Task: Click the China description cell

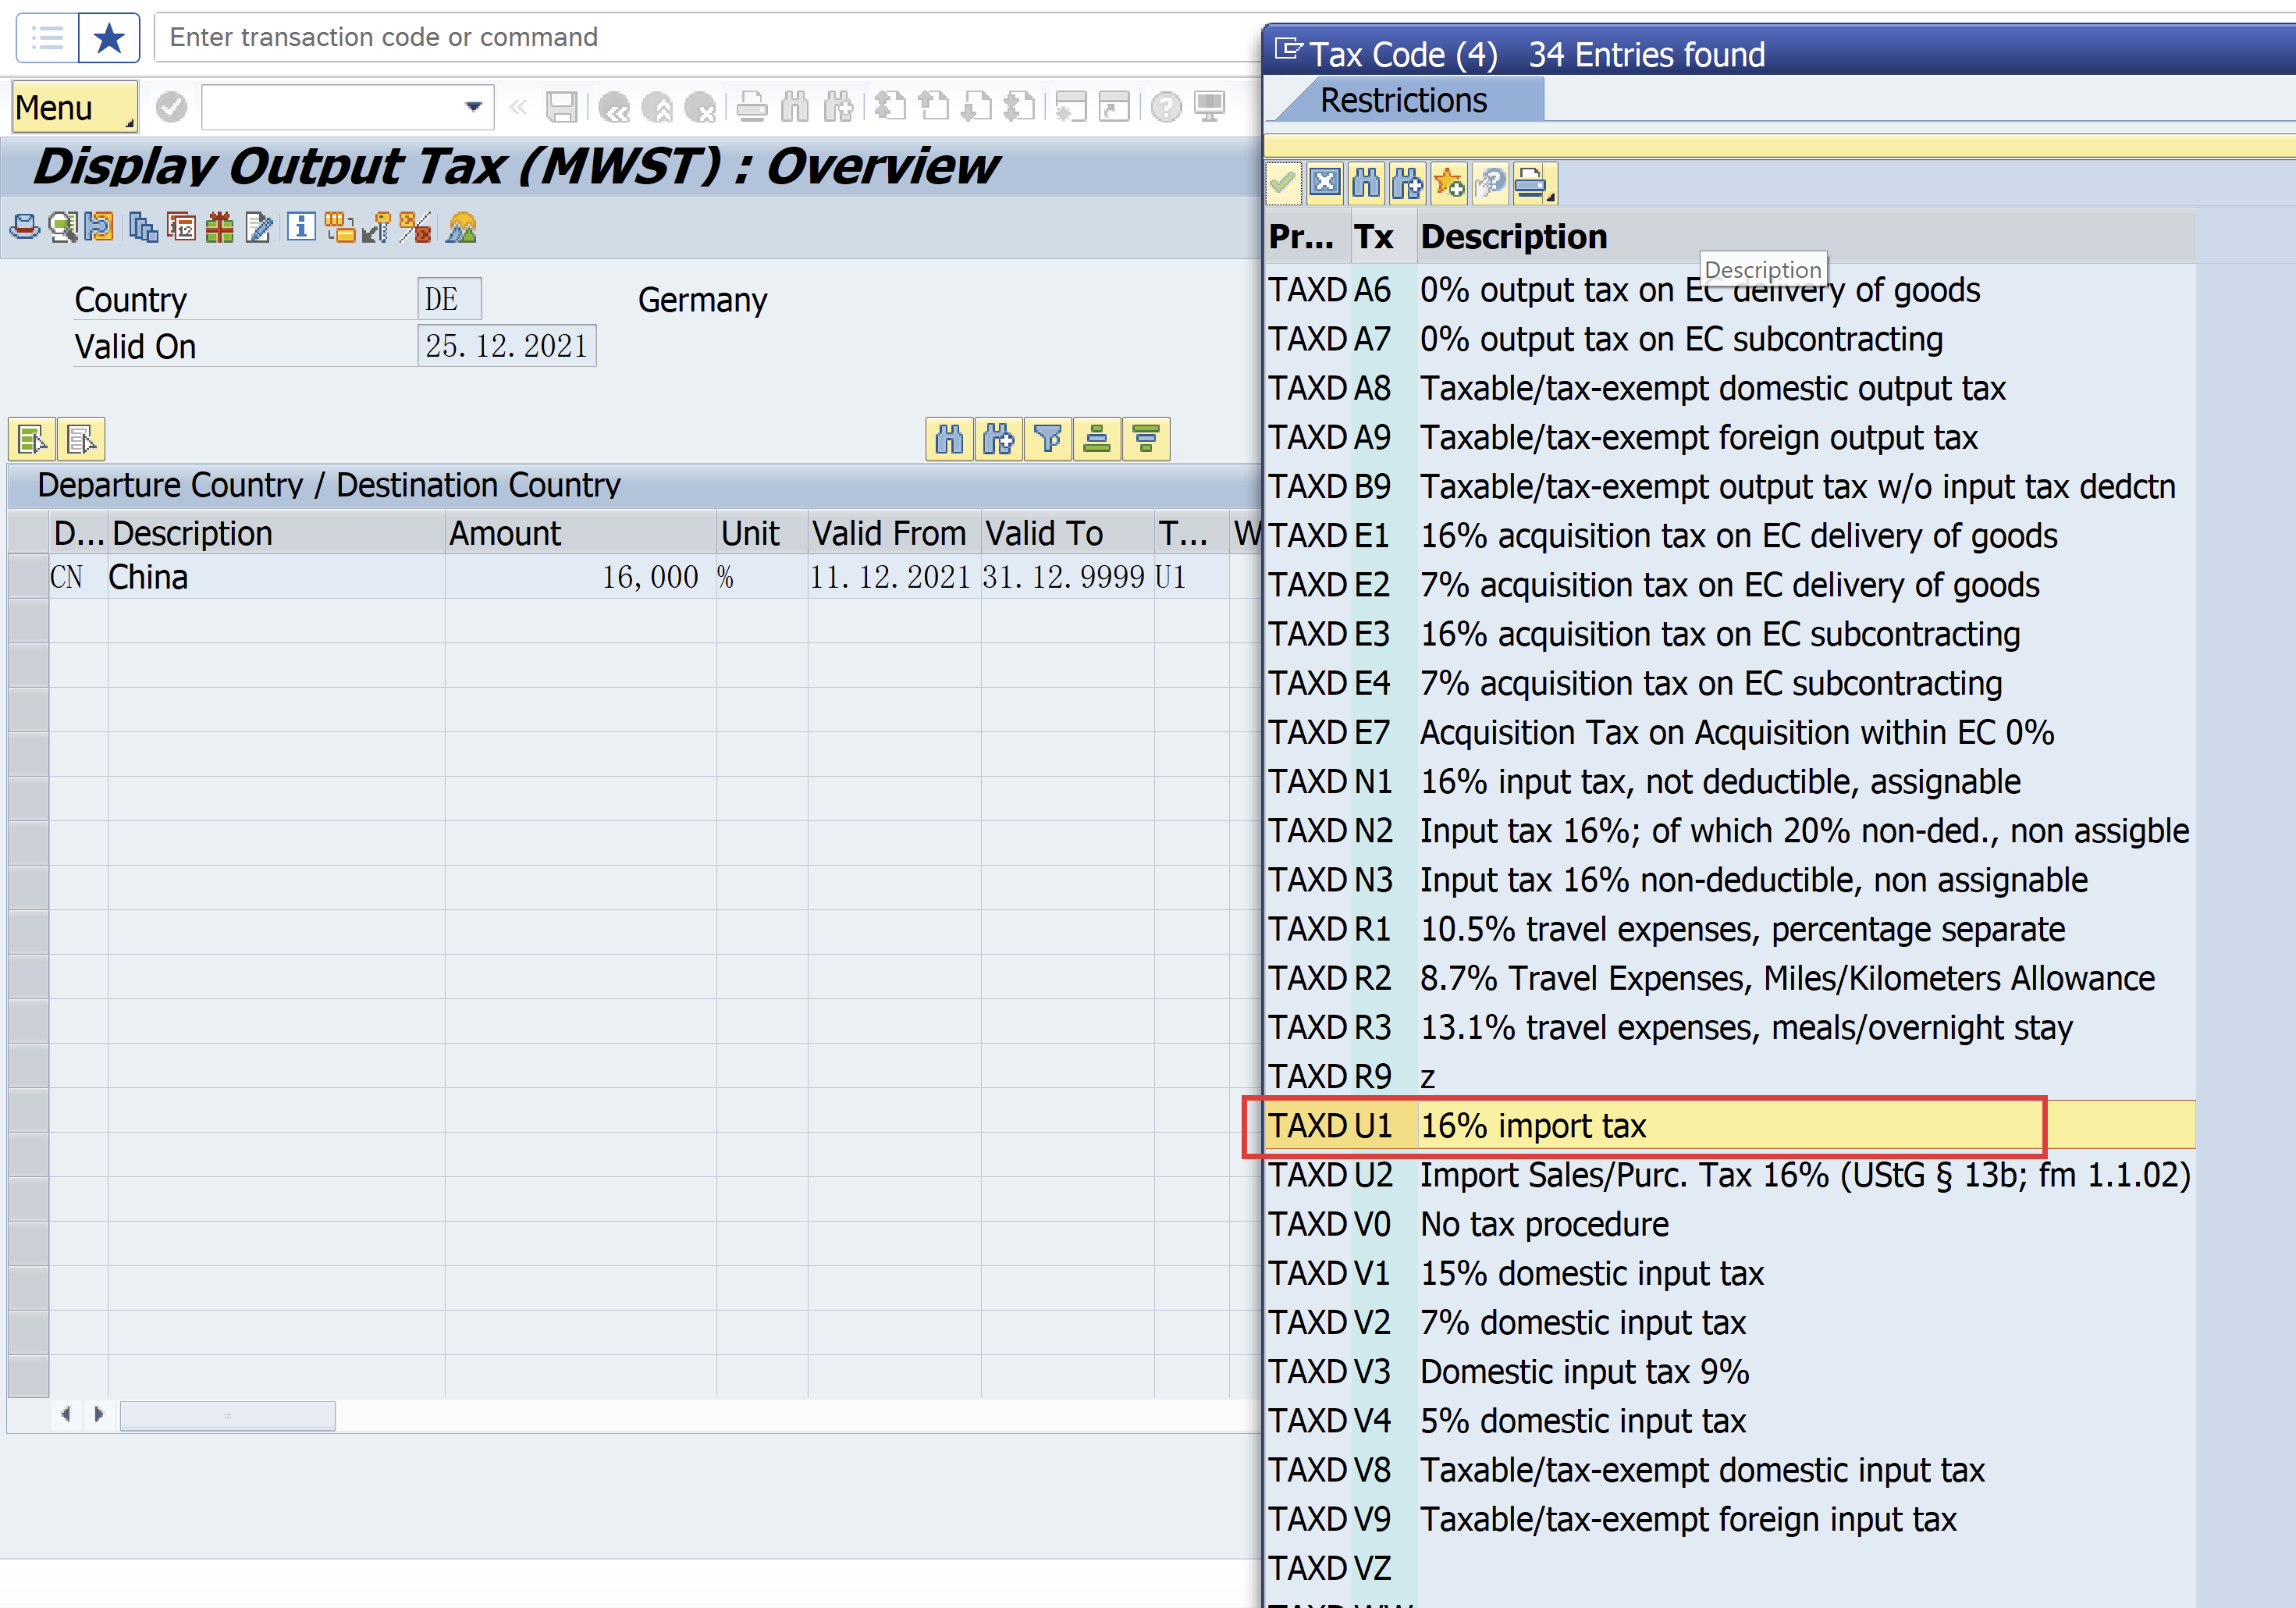Action: coord(276,577)
